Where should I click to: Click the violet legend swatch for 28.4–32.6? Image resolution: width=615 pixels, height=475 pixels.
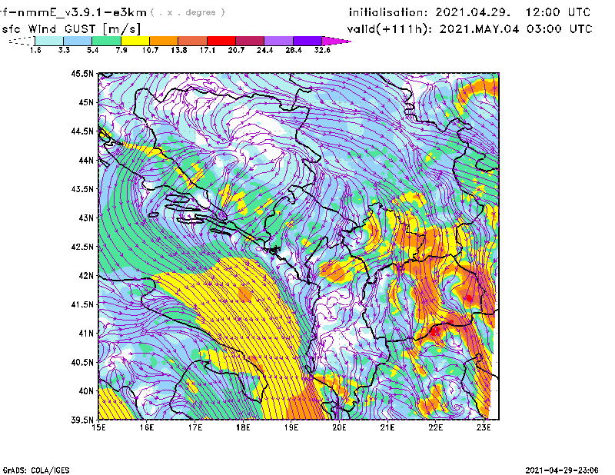click(307, 41)
